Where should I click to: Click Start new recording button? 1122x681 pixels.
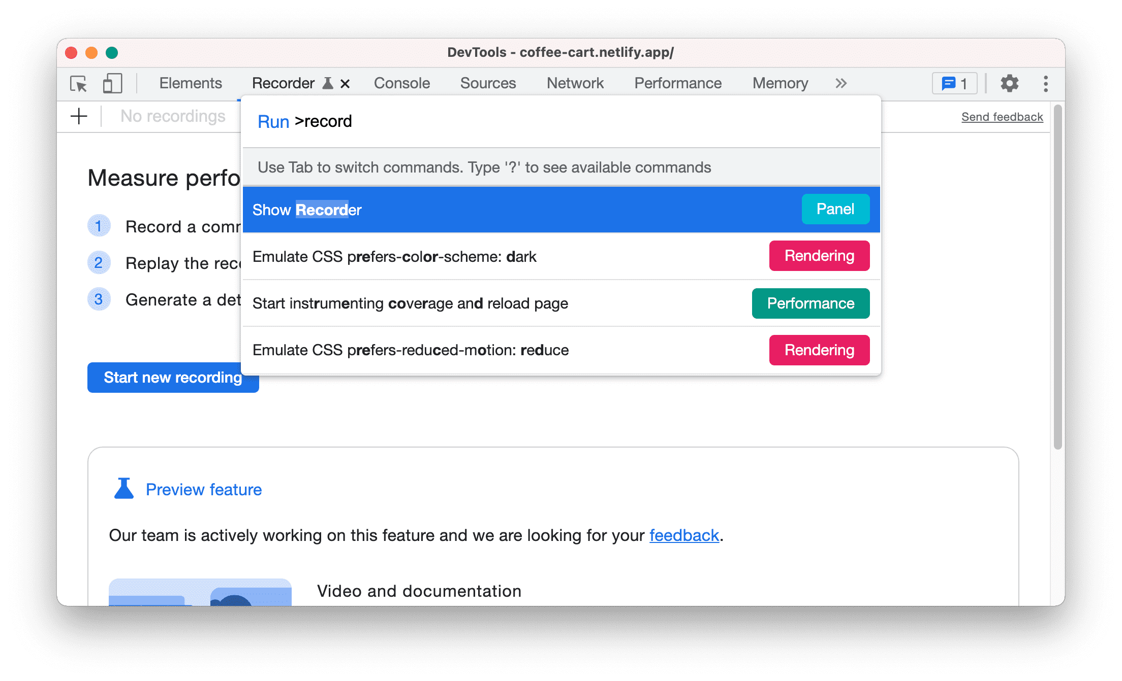tap(173, 377)
